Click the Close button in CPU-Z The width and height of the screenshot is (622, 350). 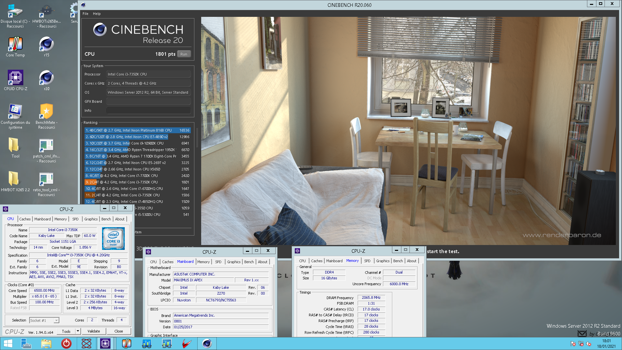tap(119, 331)
